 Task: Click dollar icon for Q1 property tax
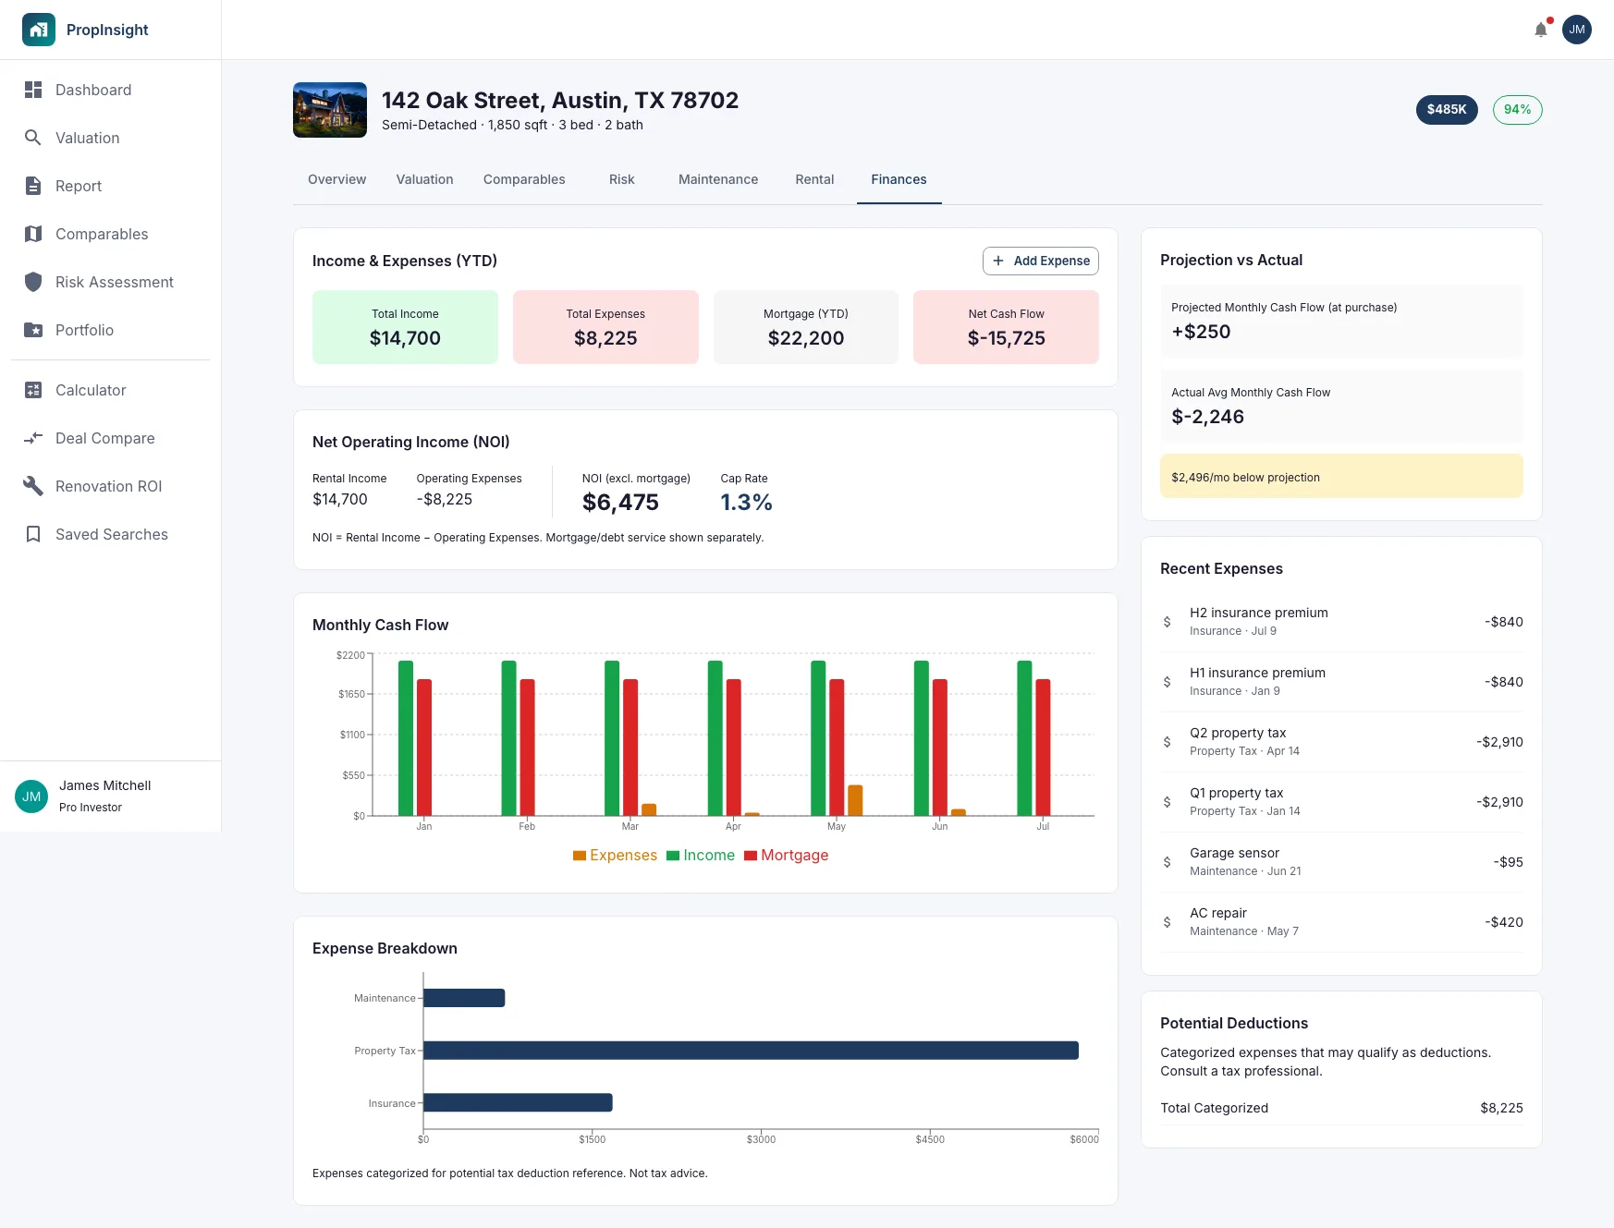click(x=1167, y=802)
